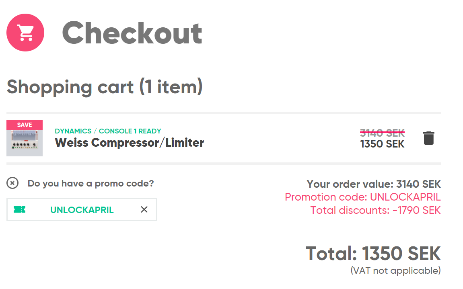The width and height of the screenshot is (463, 289).
Task: Click the crossed-out 3140 SEK price
Action: [382, 133]
